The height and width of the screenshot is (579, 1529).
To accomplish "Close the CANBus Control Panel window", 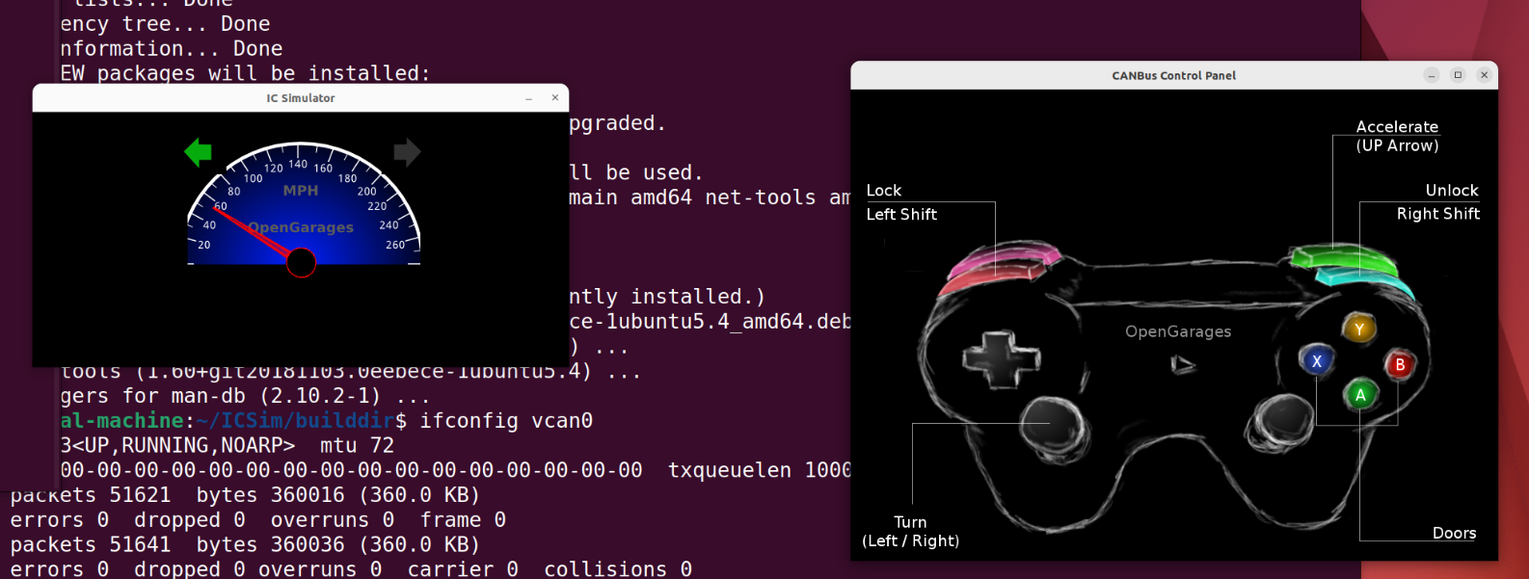I will pyautogui.click(x=1485, y=75).
